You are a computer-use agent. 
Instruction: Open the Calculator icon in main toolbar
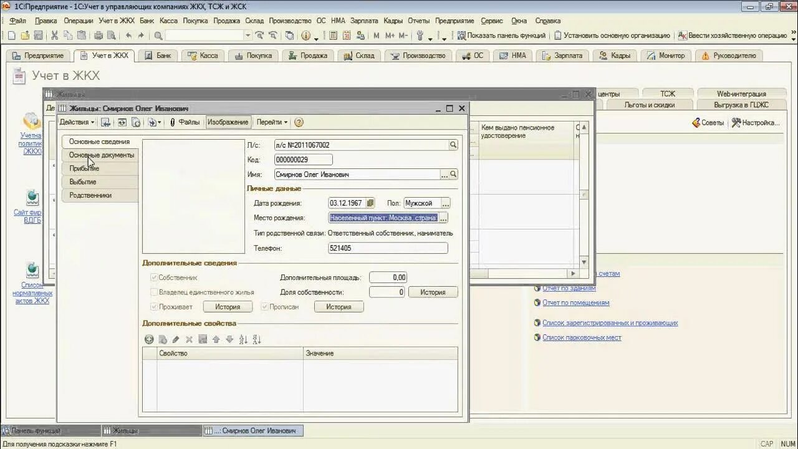pos(334,36)
